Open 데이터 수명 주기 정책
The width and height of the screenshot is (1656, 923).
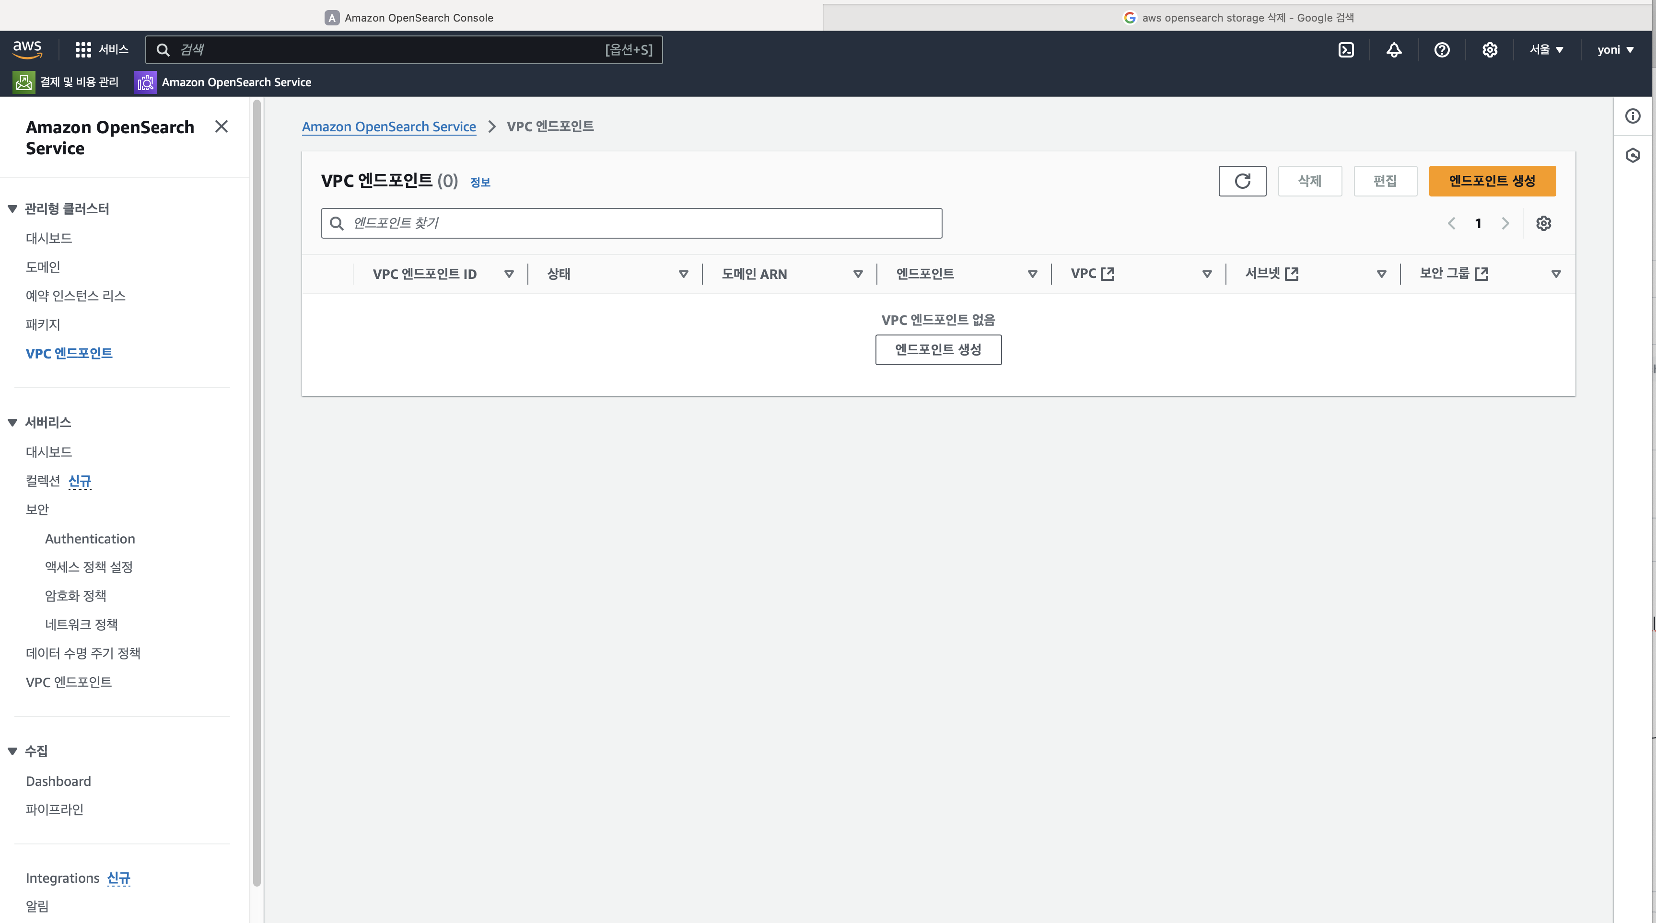click(83, 654)
